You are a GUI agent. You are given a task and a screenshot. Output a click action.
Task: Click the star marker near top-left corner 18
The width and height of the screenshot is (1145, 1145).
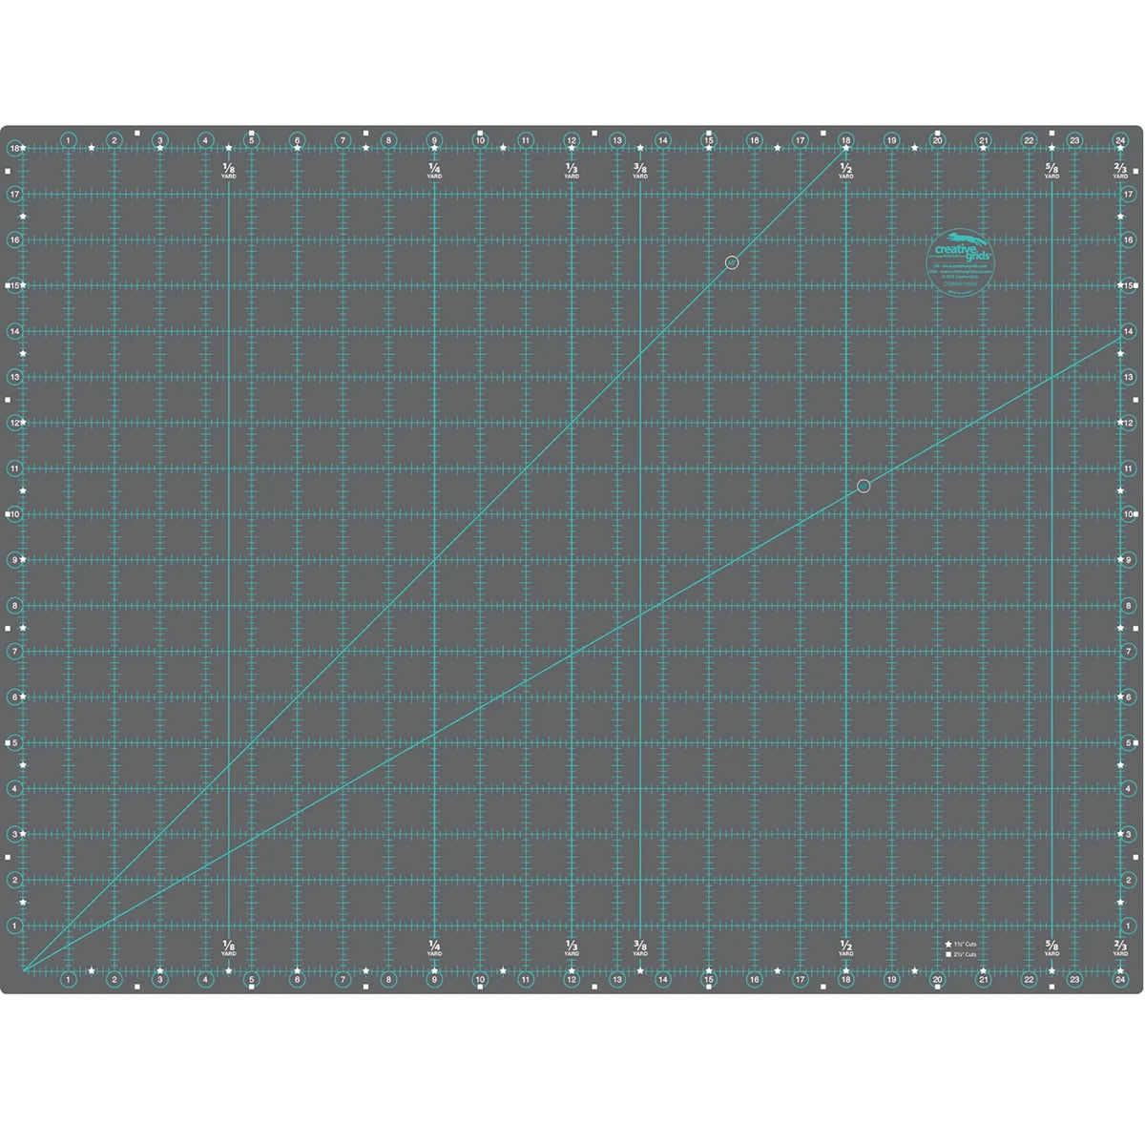(x=23, y=147)
